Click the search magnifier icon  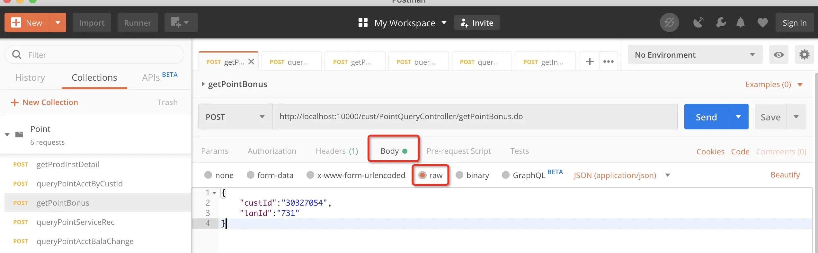tap(17, 55)
